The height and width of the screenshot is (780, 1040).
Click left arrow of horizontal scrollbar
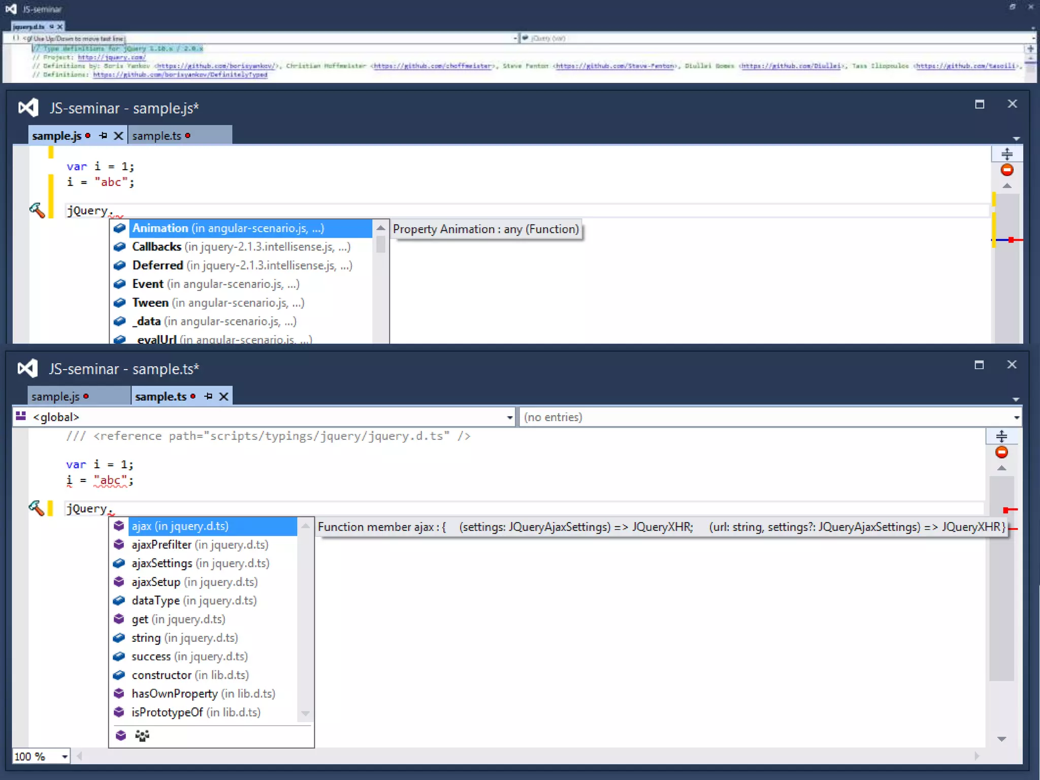[79, 756]
